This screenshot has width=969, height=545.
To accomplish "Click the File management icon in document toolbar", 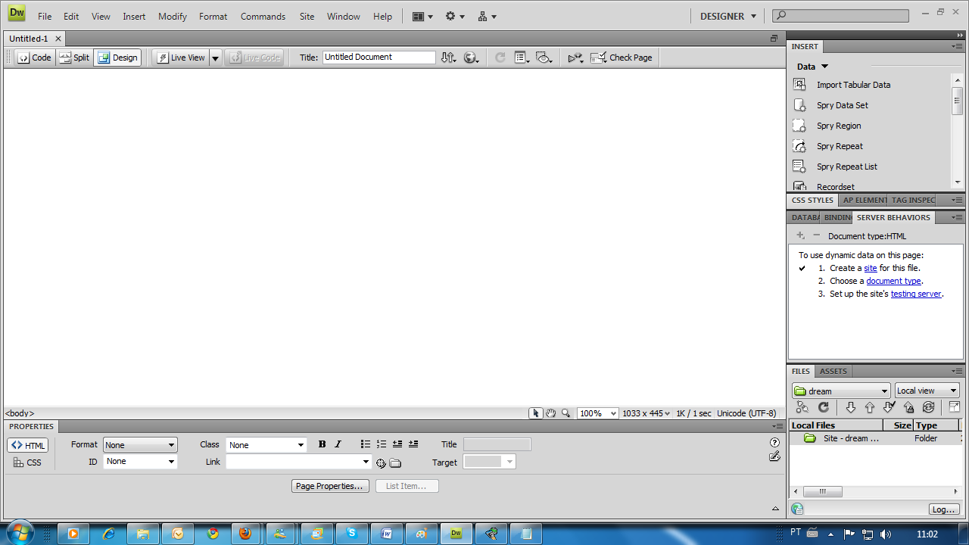I will coord(448,58).
